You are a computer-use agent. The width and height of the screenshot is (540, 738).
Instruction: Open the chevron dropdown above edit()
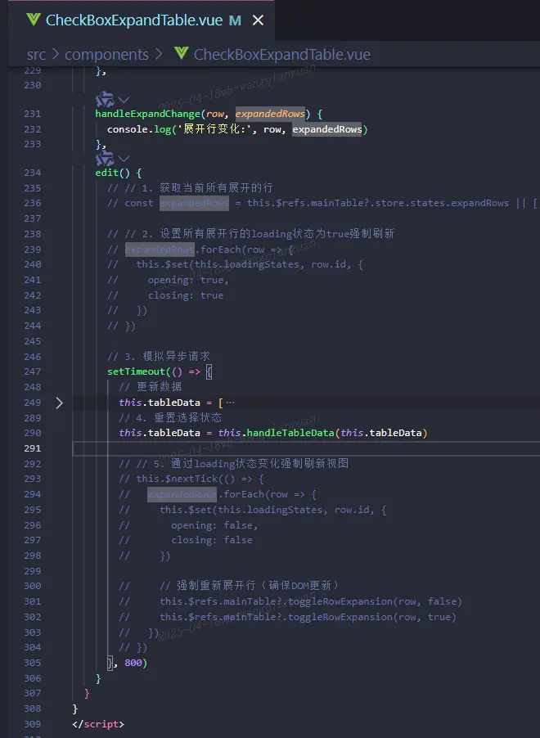click(x=124, y=159)
